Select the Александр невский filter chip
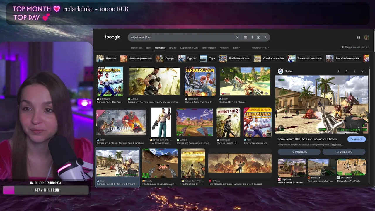Screen dimensions: 375x211 [137, 58]
